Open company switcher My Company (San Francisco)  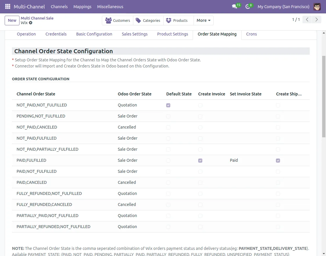coord(283,6)
